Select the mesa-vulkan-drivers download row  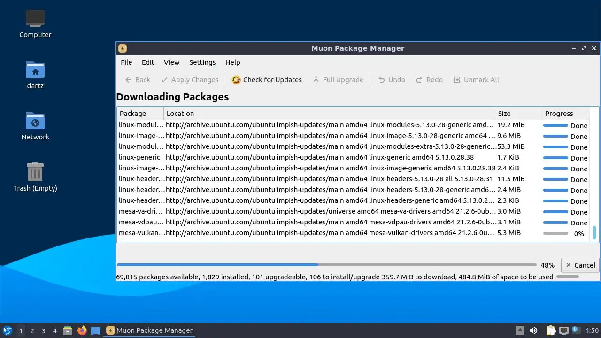(353, 233)
